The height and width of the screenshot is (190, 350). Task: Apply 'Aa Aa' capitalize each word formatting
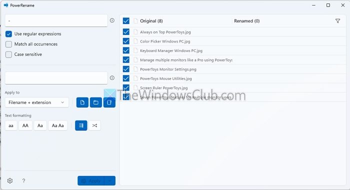58,125
